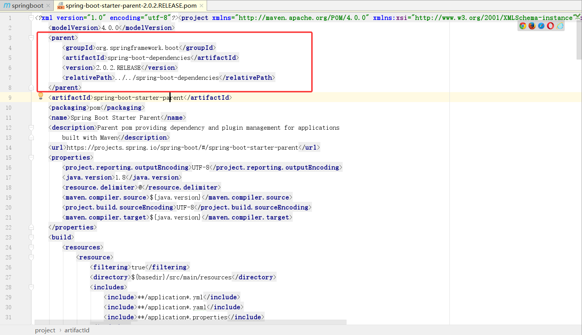The width and height of the screenshot is (582, 335).
Task: Collapse the parent block at line 3
Action: pos(32,38)
